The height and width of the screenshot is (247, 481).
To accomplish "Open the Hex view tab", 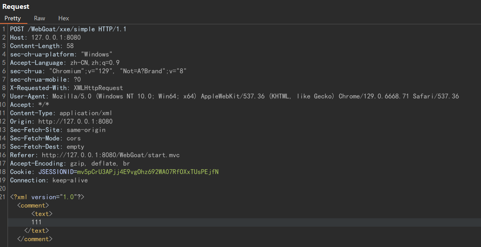I will [64, 18].
